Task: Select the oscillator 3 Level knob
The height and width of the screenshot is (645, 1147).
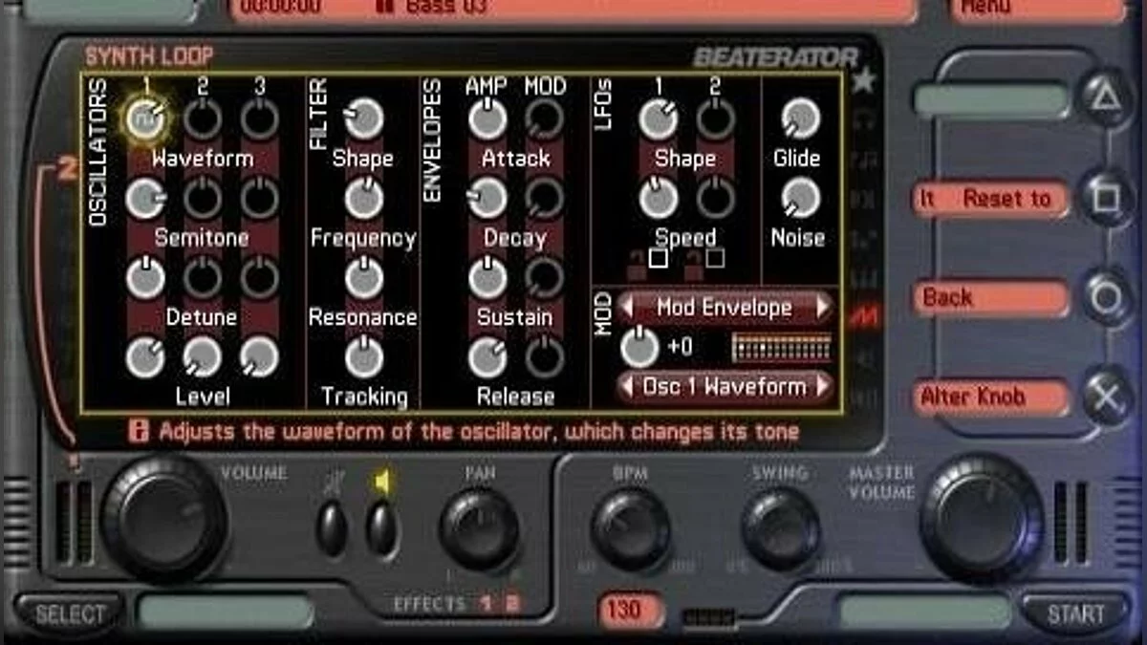Action: click(259, 357)
